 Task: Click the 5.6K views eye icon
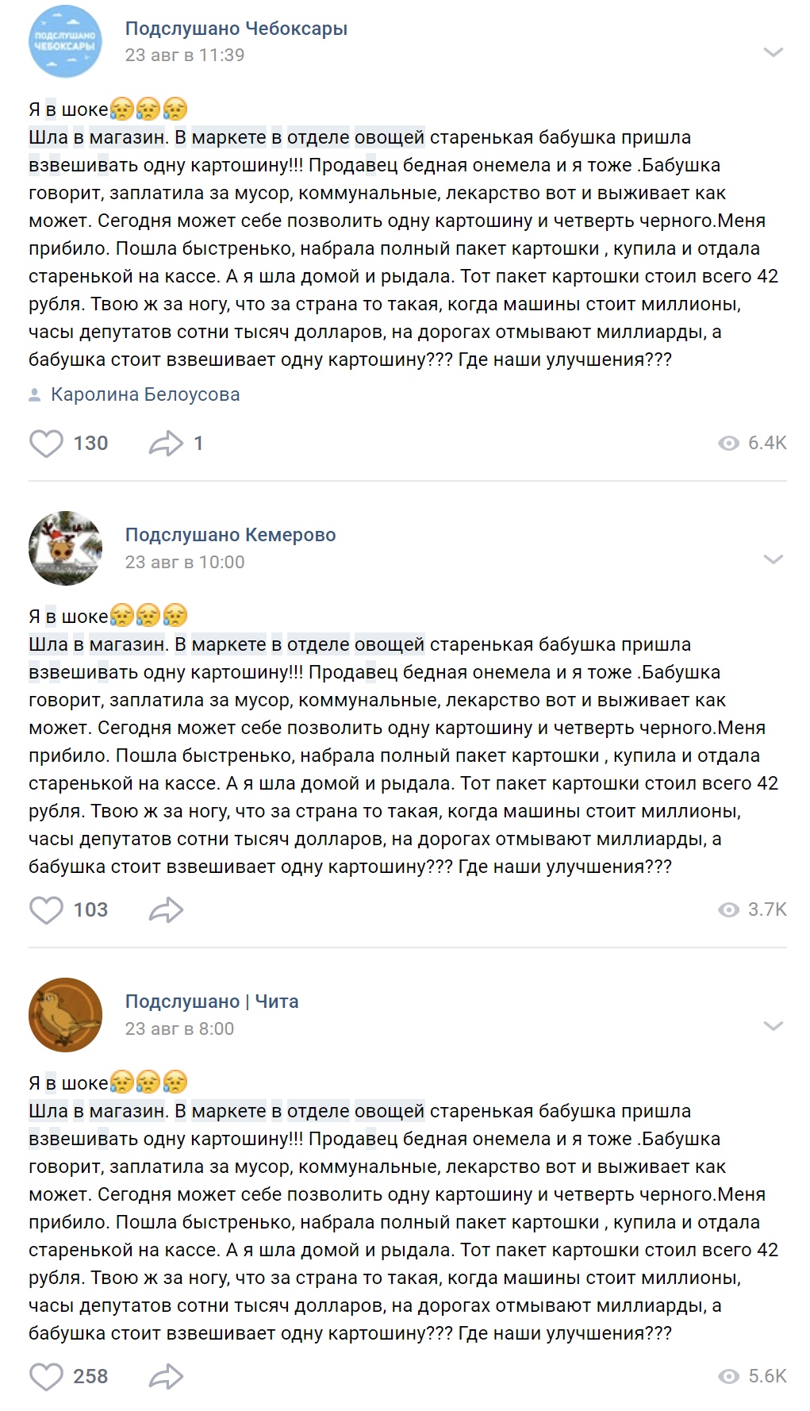pos(728,1377)
